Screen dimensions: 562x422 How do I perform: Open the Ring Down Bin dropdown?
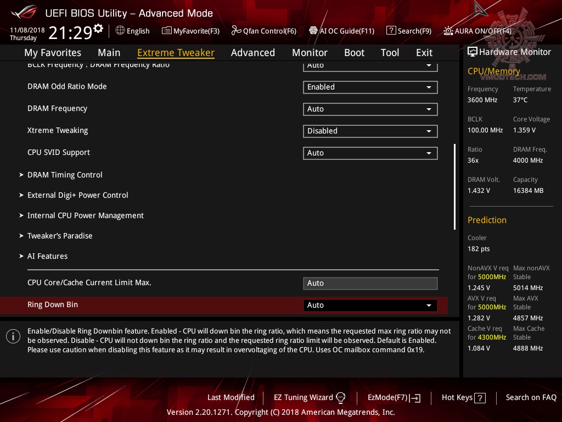coord(370,305)
